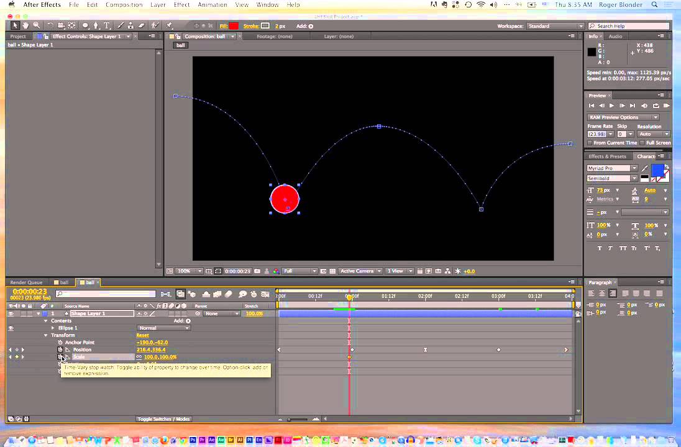The height and width of the screenshot is (447, 681).
Task: Toggle transparency grid in composition viewer
Action: (332, 271)
